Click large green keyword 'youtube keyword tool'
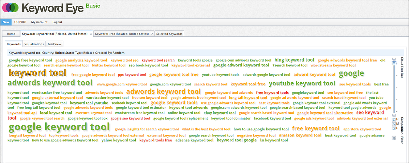The height and width of the screenshot is (163, 409). 302,83
